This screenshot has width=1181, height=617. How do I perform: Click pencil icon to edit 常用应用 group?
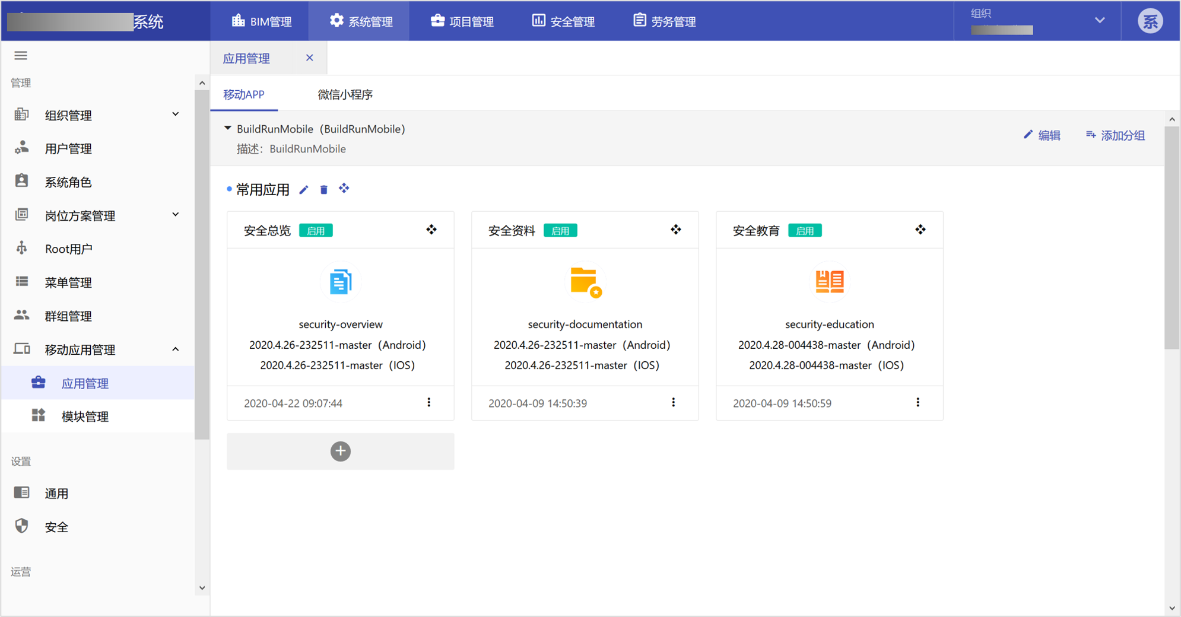click(x=304, y=190)
